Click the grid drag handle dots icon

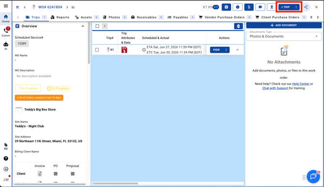(x=304, y=177)
